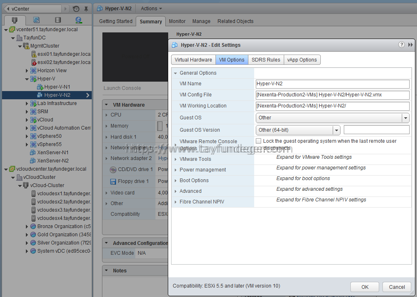Select the XenServer-N1 virtual machine
Screen dimensions: 417x297
click(x=53, y=153)
